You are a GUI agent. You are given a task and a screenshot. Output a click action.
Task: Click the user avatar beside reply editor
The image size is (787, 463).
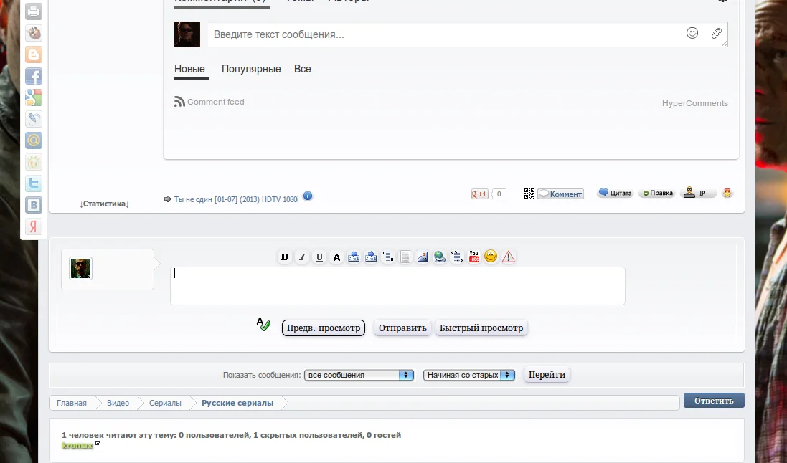[81, 268]
